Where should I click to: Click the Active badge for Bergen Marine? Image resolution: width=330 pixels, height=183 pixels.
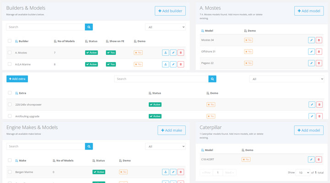pyautogui.click(x=99, y=172)
